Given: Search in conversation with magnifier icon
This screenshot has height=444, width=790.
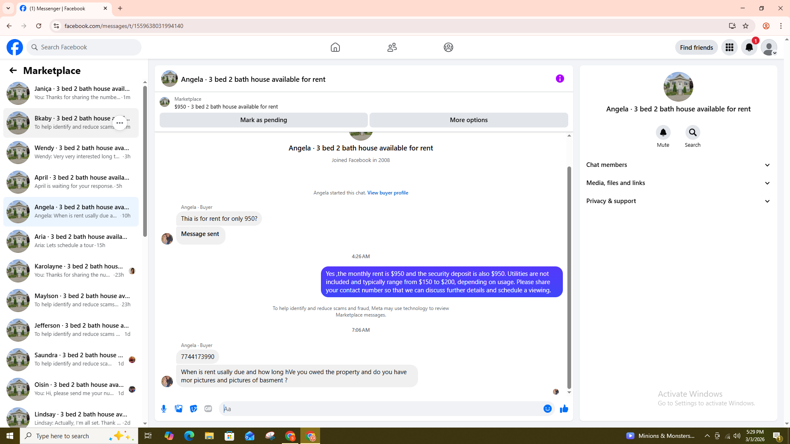Looking at the screenshot, I should pos(692,133).
